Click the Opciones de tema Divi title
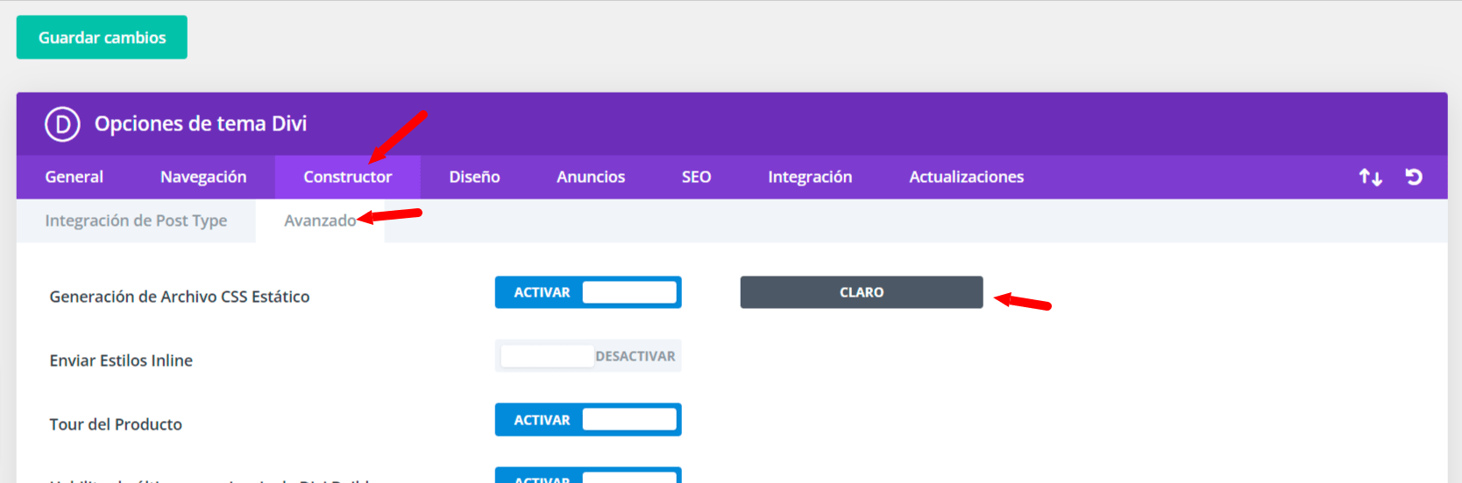The height and width of the screenshot is (483, 1462). point(201,124)
